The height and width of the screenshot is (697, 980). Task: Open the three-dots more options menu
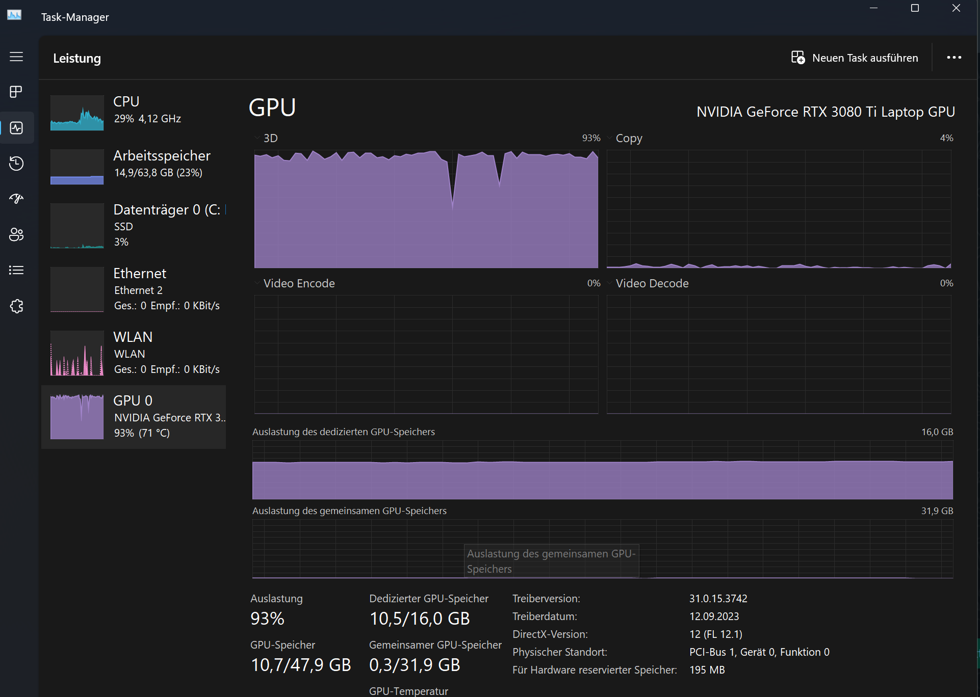(954, 58)
